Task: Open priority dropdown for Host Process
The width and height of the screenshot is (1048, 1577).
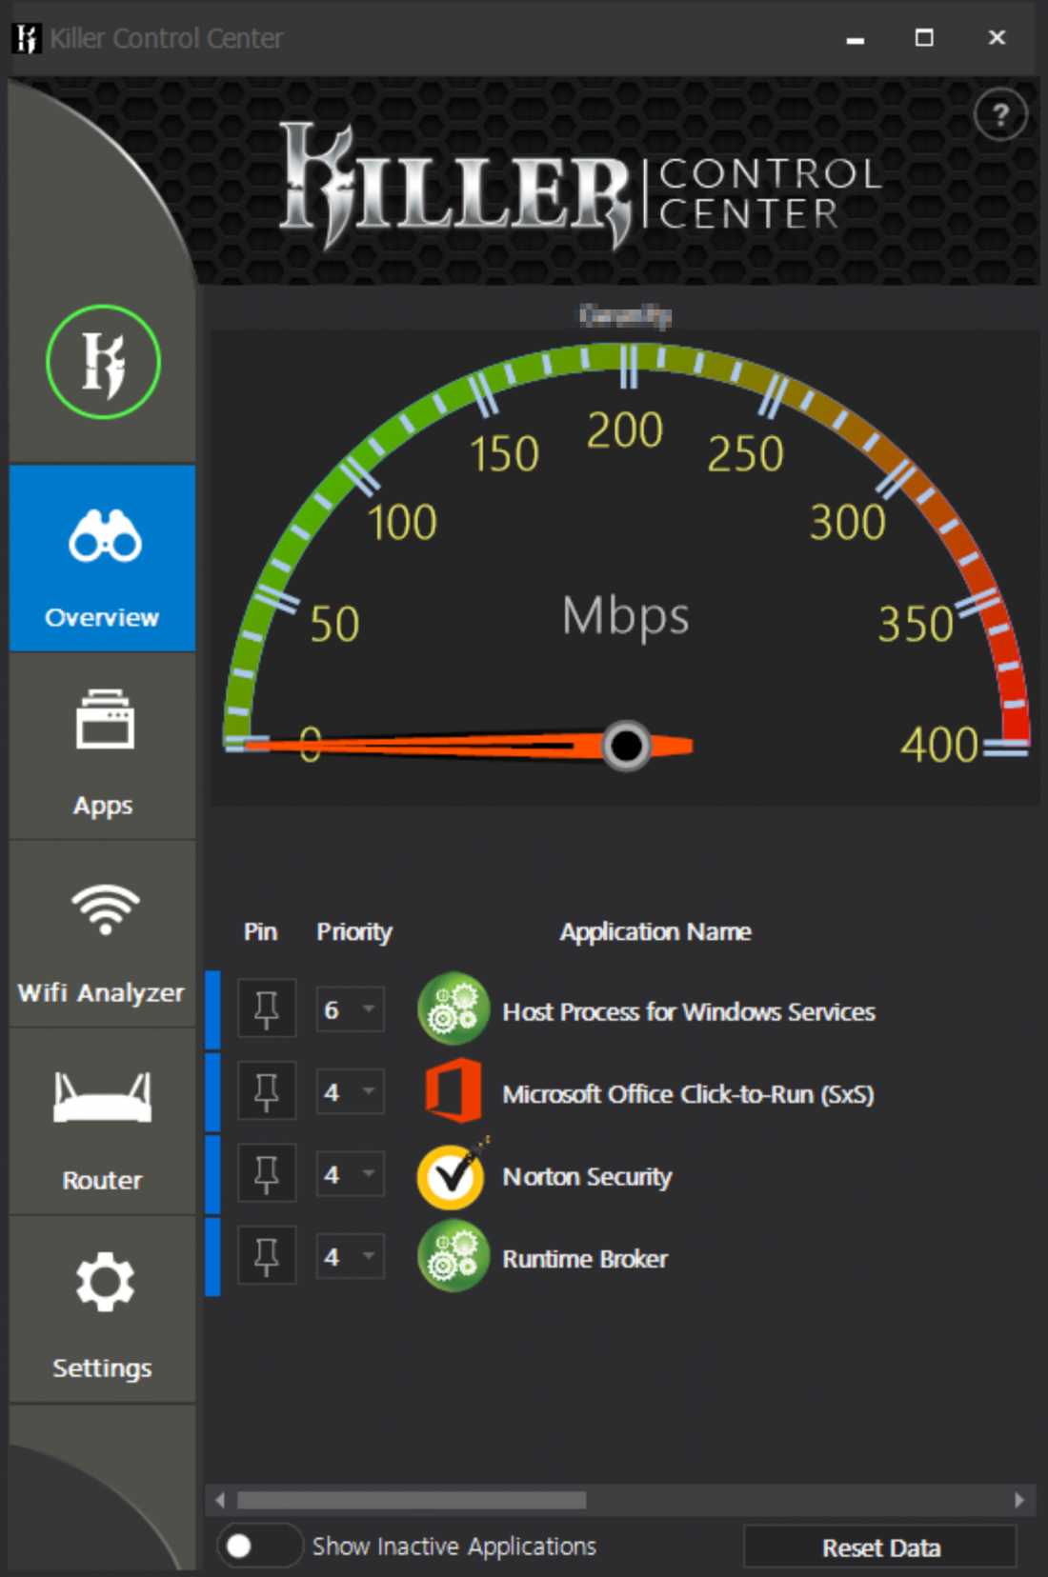Action: click(x=351, y=1009)
